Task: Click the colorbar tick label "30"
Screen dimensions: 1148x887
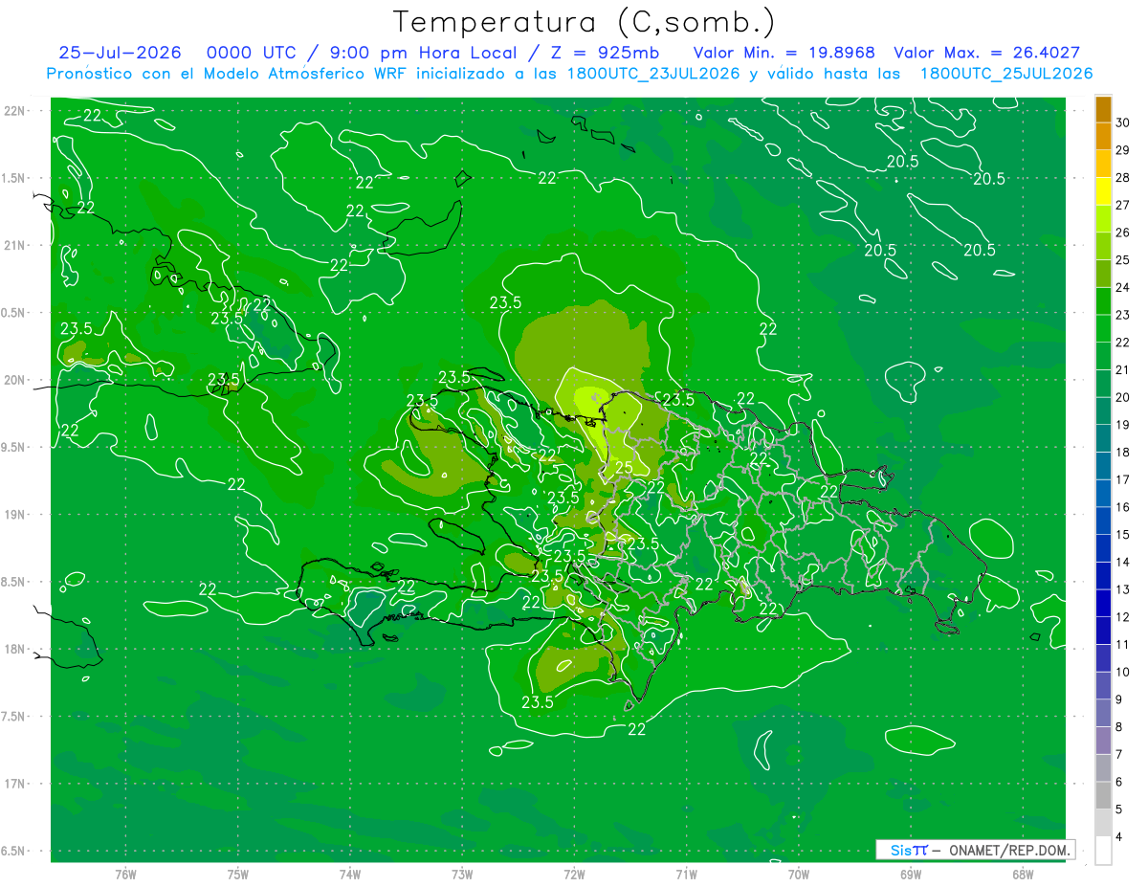Action: tap(1123, 122)
